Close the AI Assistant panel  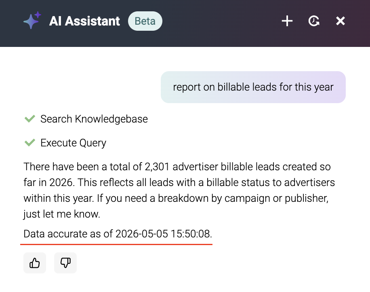pyautogui.click(x=340, y=21)
